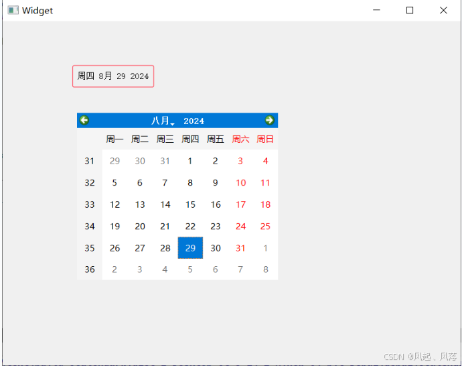
Task: Click week number 36 row header
Action: (x=90, y=269)
